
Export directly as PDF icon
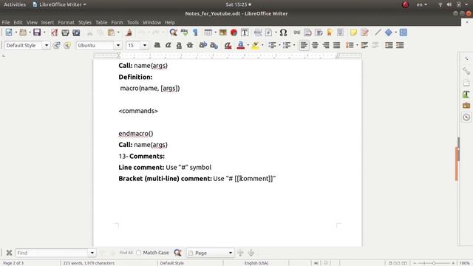click(54, 33)
